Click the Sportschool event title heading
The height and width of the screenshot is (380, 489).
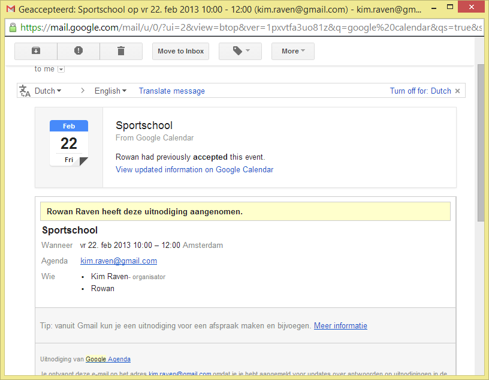click(144, 125)
